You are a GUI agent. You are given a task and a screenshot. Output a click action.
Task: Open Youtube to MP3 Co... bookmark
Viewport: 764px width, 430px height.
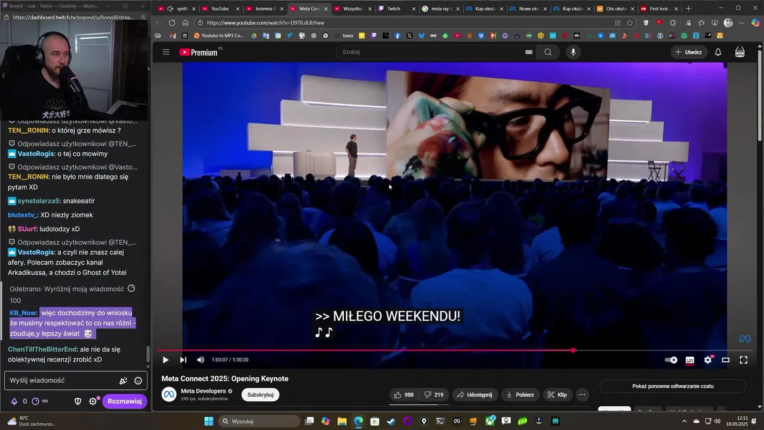coord(218,35)
